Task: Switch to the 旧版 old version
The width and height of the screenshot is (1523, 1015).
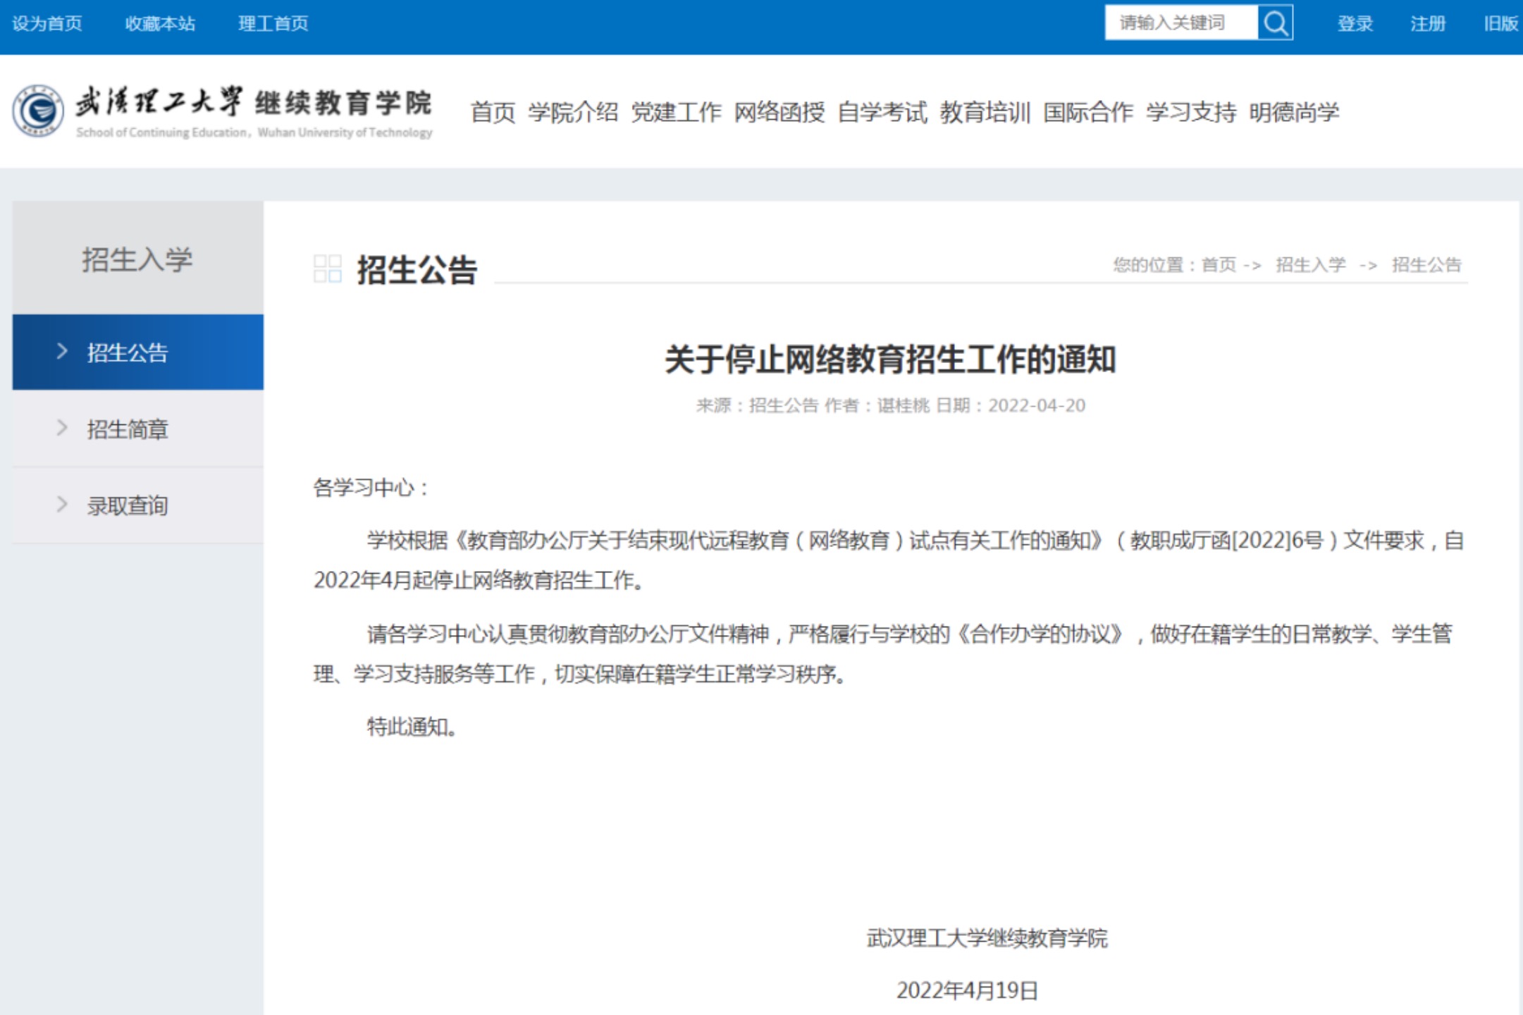Action: coord(1501,24)
